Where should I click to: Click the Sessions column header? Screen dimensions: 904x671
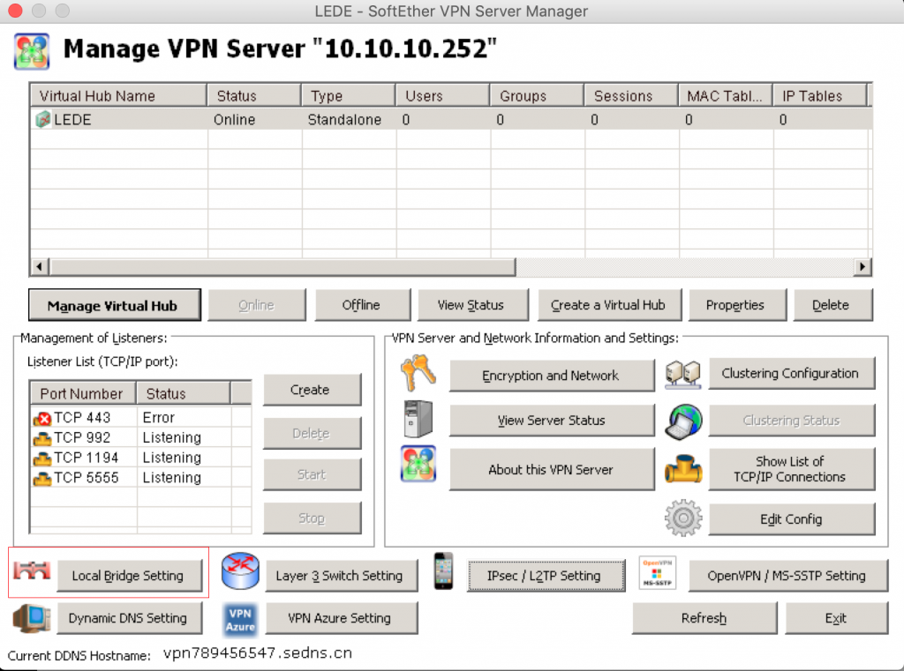[631, 95]
